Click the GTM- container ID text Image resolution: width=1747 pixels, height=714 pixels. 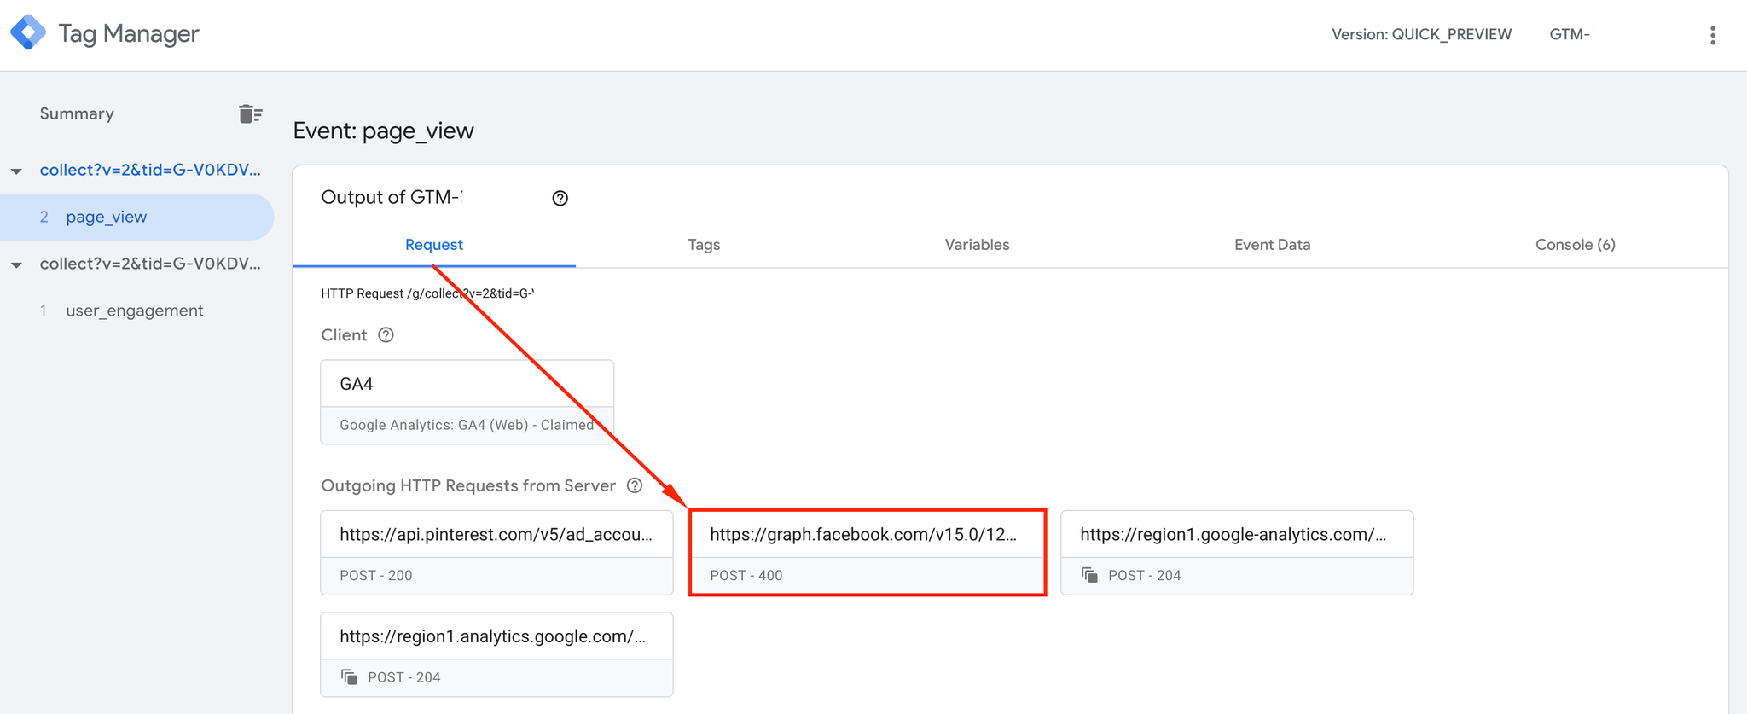(x=1570, y=34)
